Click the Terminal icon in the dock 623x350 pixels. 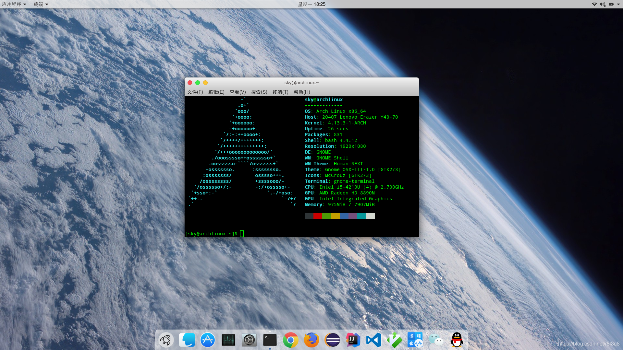pyautogui.click(x=270, y=340)
